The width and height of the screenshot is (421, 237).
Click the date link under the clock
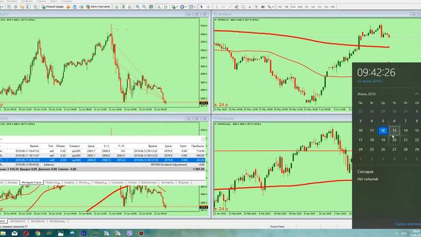pyautogui.click(x=370, y=81)
